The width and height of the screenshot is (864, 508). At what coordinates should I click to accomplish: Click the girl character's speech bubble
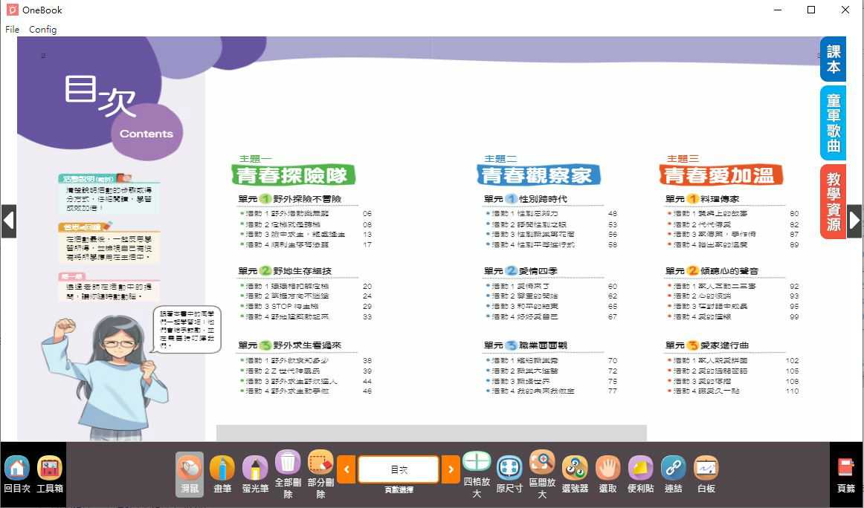coord(187,329)
